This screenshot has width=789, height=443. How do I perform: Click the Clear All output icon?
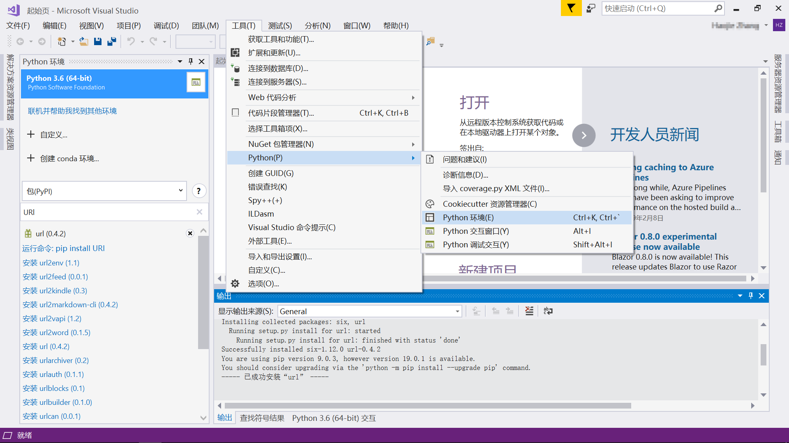click(x=529, y=311)
